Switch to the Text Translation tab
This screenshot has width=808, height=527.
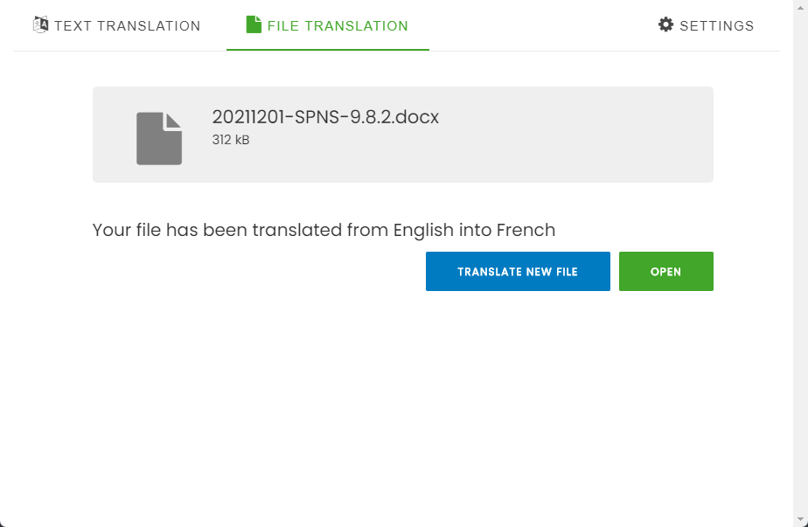[116, 25]
